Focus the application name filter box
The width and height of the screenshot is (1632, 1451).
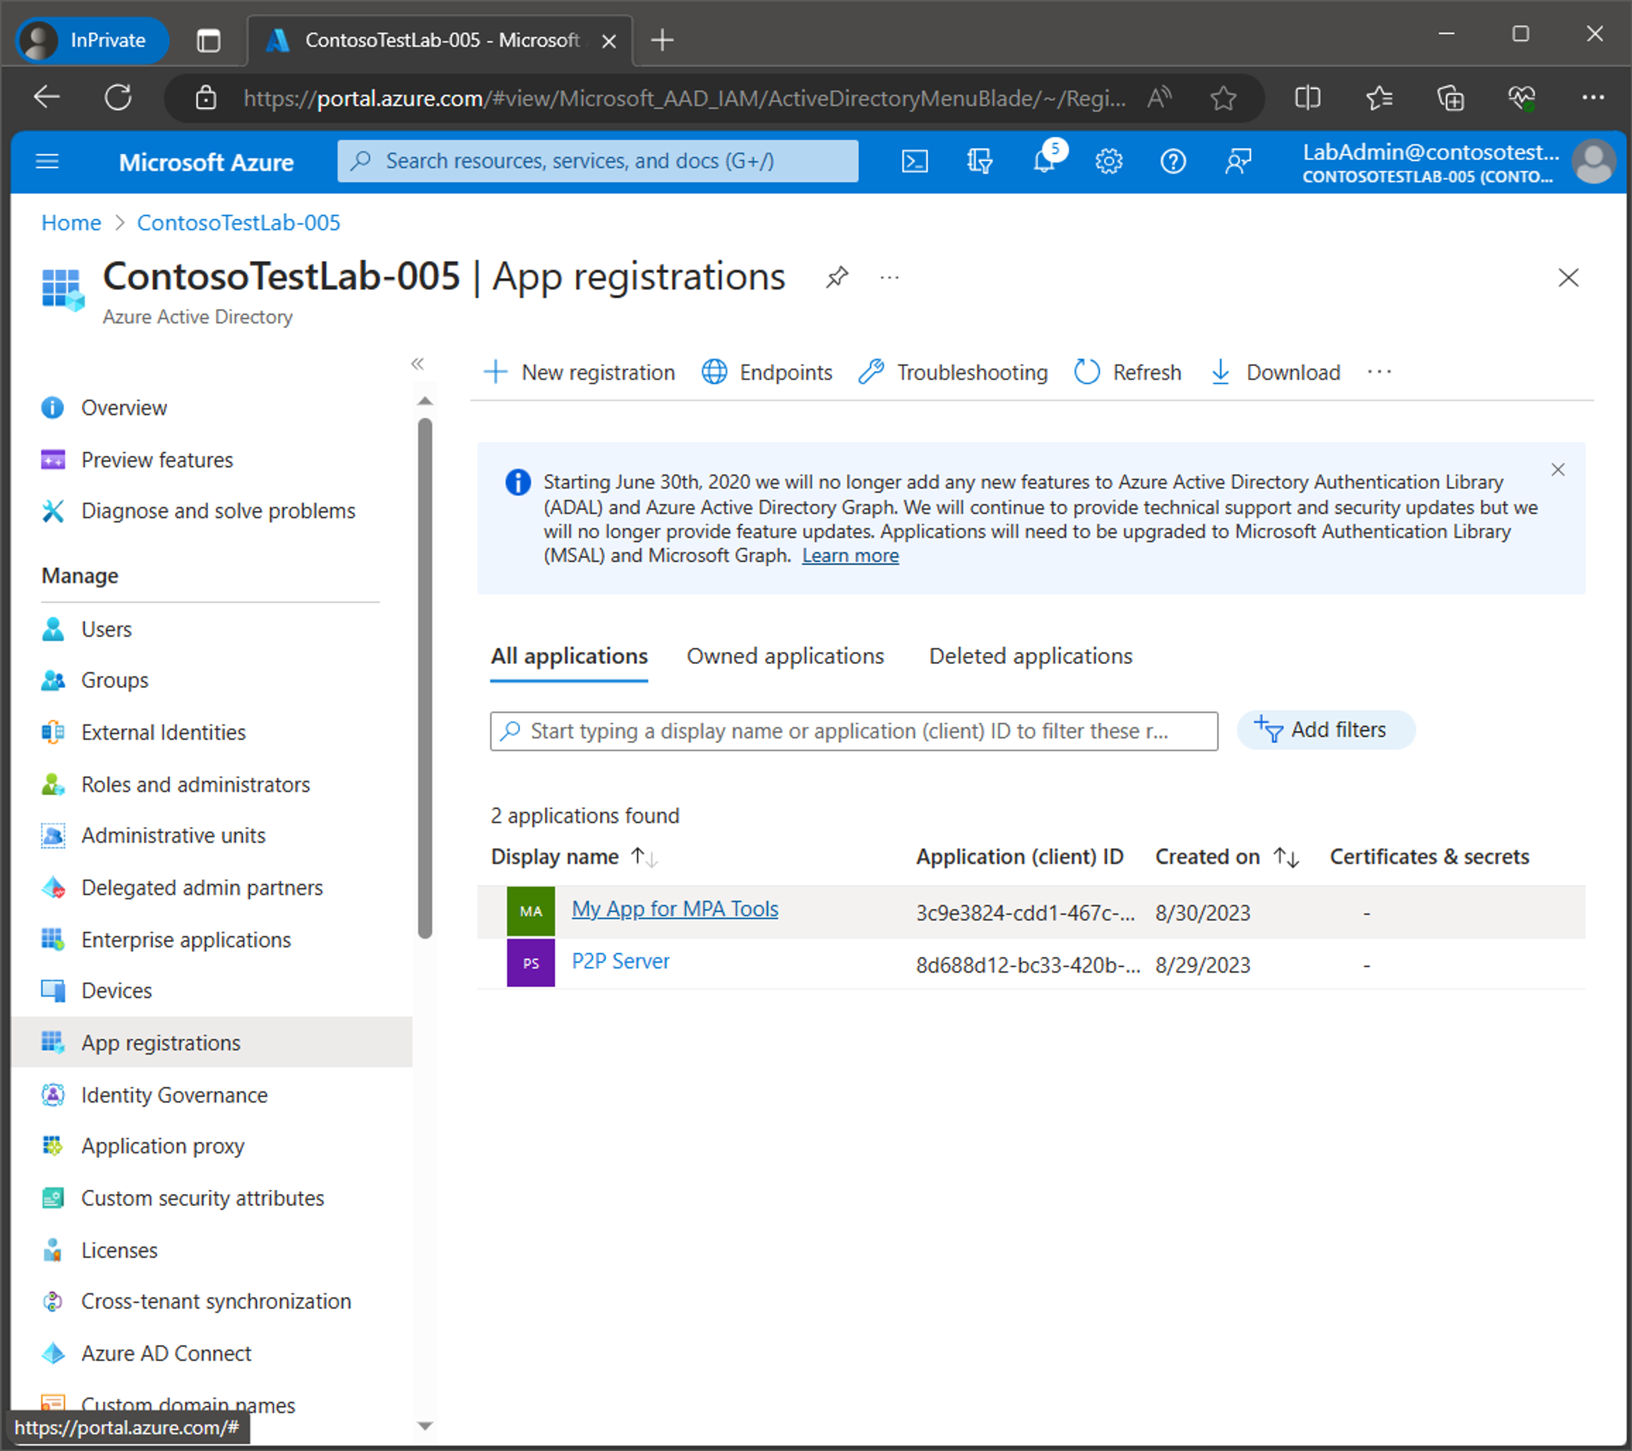coord(853,731)
